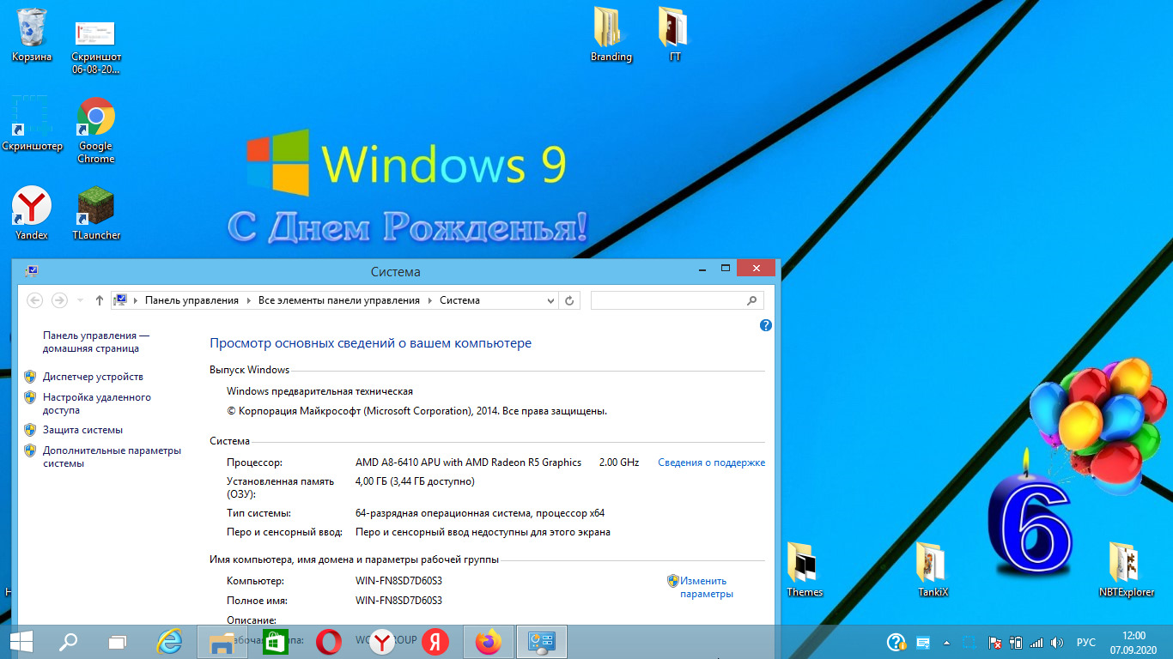Launch Firefox from the taskbar

click(489, 641)
